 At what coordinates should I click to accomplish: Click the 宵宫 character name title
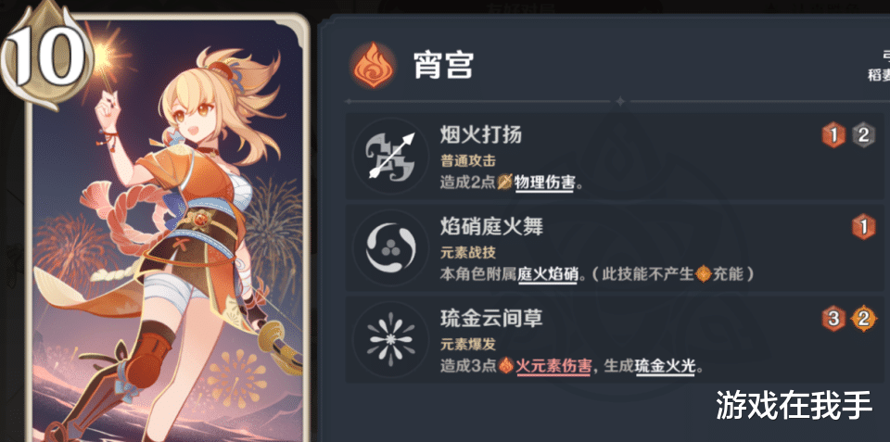[443, 67]
